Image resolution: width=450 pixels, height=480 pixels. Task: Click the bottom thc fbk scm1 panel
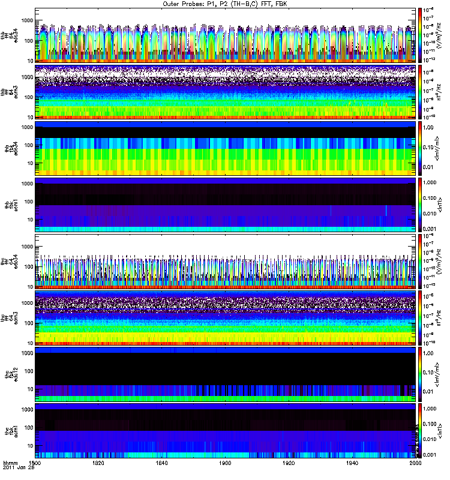pos(226,431)
